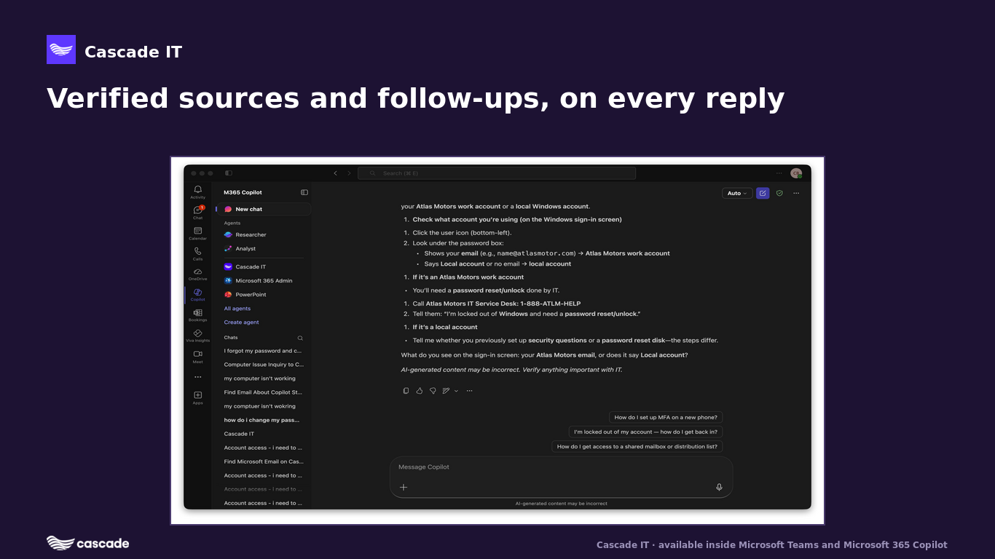Open the Calendar app in the rail
Screen dimensions: 995x559
click(197, 233)
